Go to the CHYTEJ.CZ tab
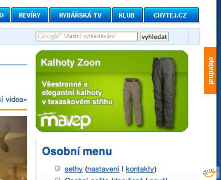 pyautogui.click(x=171, y=15)
